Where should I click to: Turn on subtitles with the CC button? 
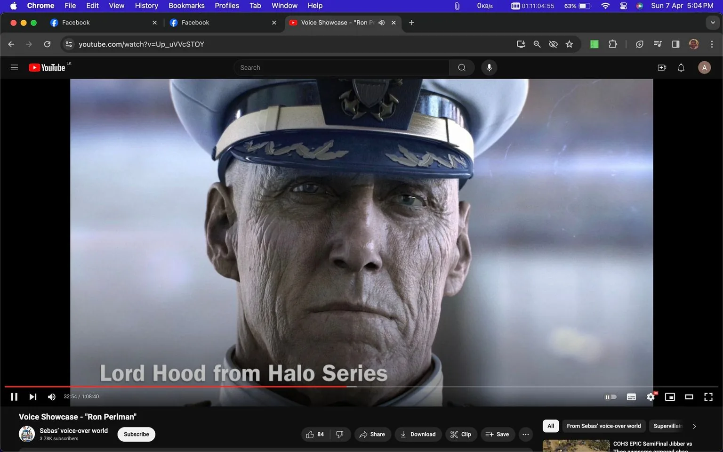[631, 396]
